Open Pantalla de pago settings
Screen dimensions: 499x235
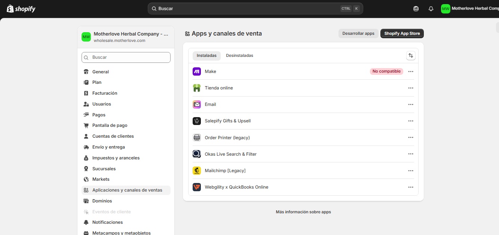pos(126,125)
